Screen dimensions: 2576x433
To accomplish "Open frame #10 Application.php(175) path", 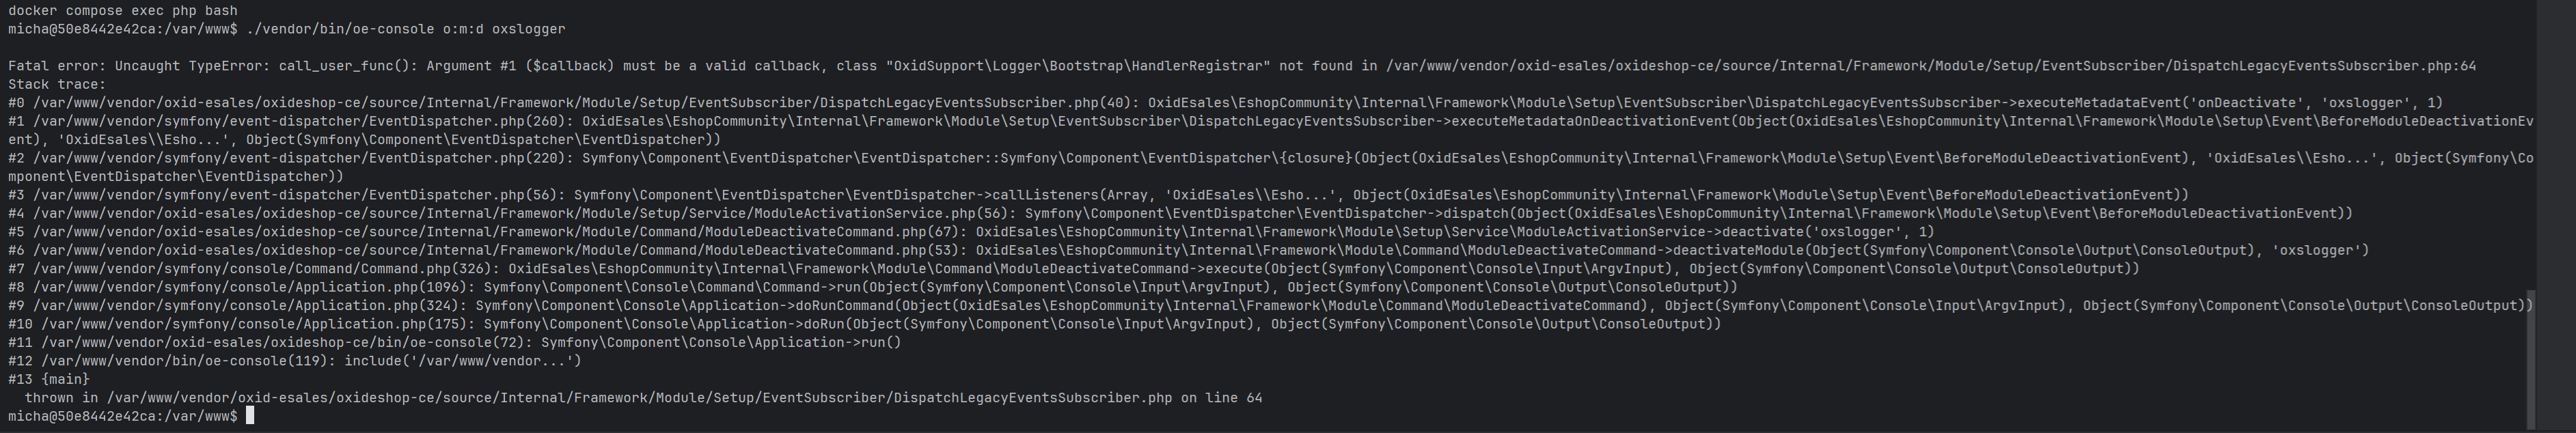I will [254, 324].
